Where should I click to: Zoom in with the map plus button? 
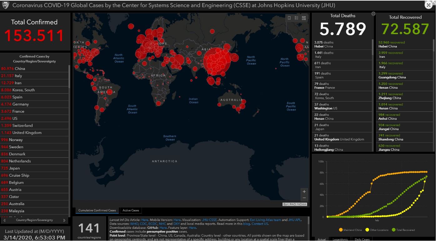[x=304, y=191]
